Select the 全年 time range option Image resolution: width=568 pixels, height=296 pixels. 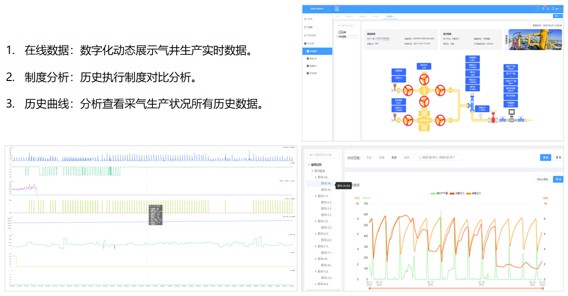coord(407,158)
